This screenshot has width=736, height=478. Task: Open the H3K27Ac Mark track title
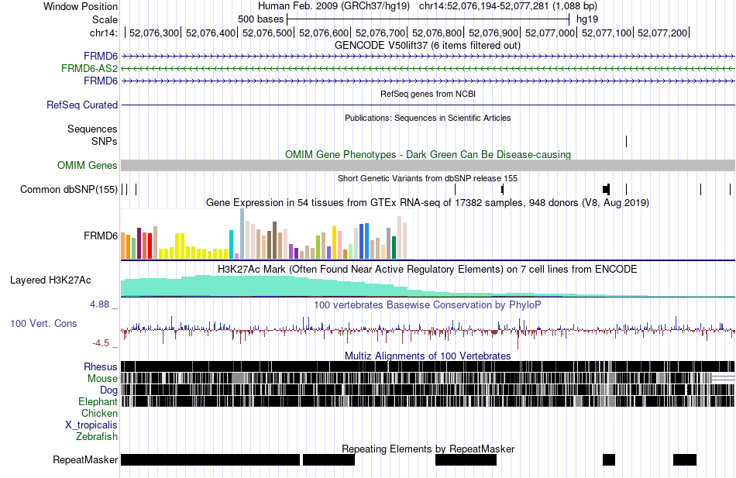pos(428,270)
